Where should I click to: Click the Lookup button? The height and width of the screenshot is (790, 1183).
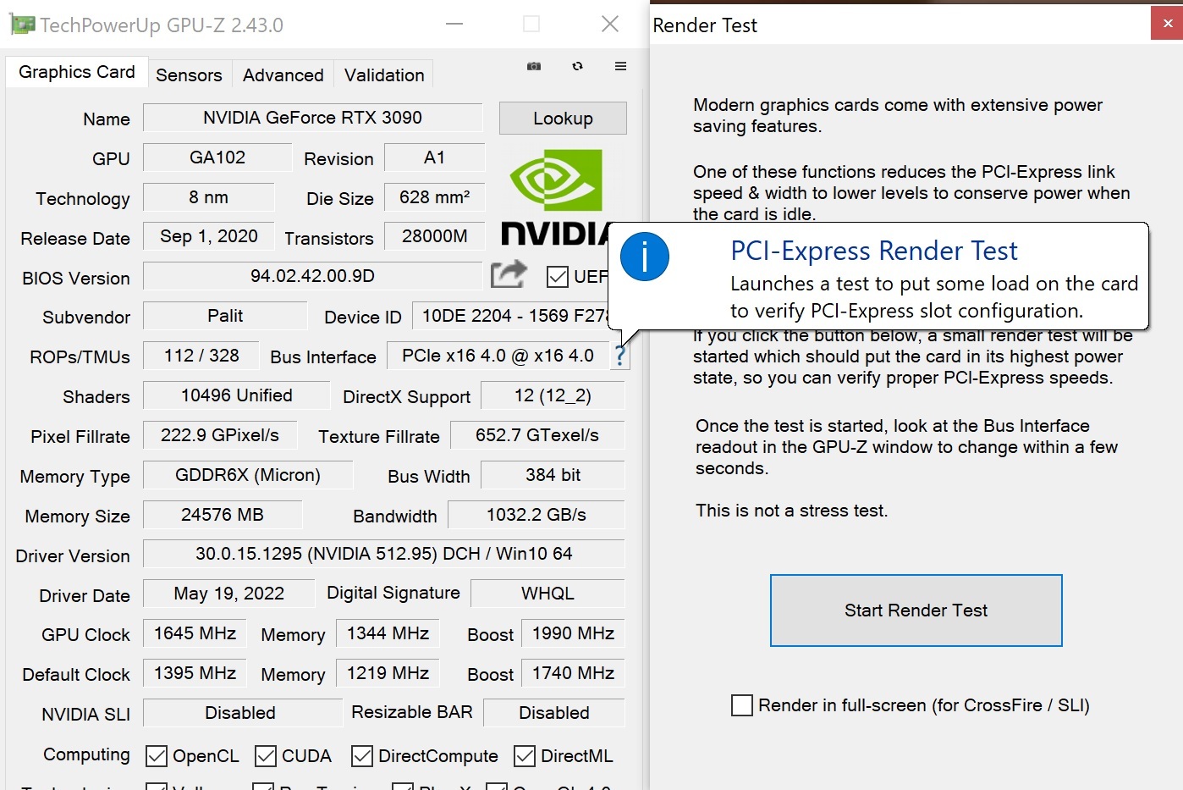tap(563, 119)
